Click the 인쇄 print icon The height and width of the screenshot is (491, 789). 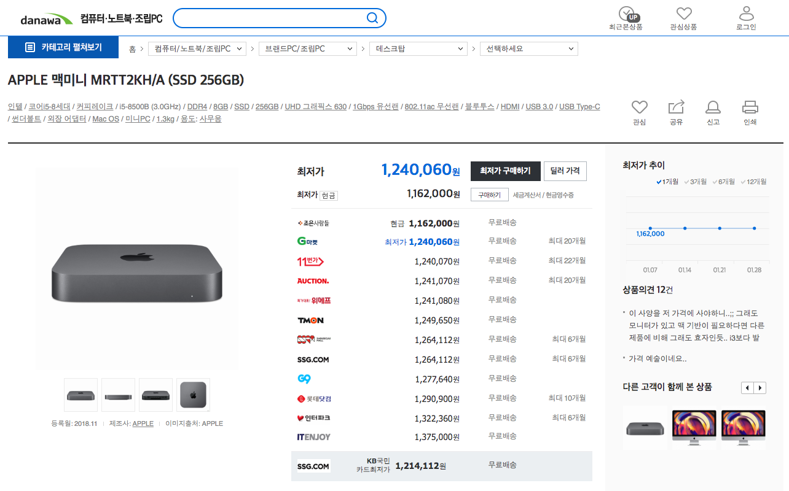[x=750, y=107]
